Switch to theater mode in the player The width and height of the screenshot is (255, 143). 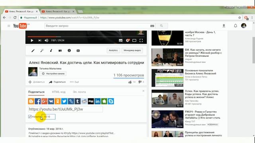[134, 41]
